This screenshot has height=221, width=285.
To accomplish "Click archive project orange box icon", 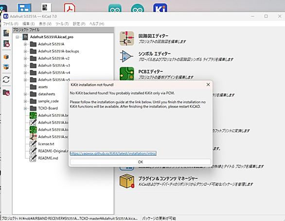I will click(6, 57).
